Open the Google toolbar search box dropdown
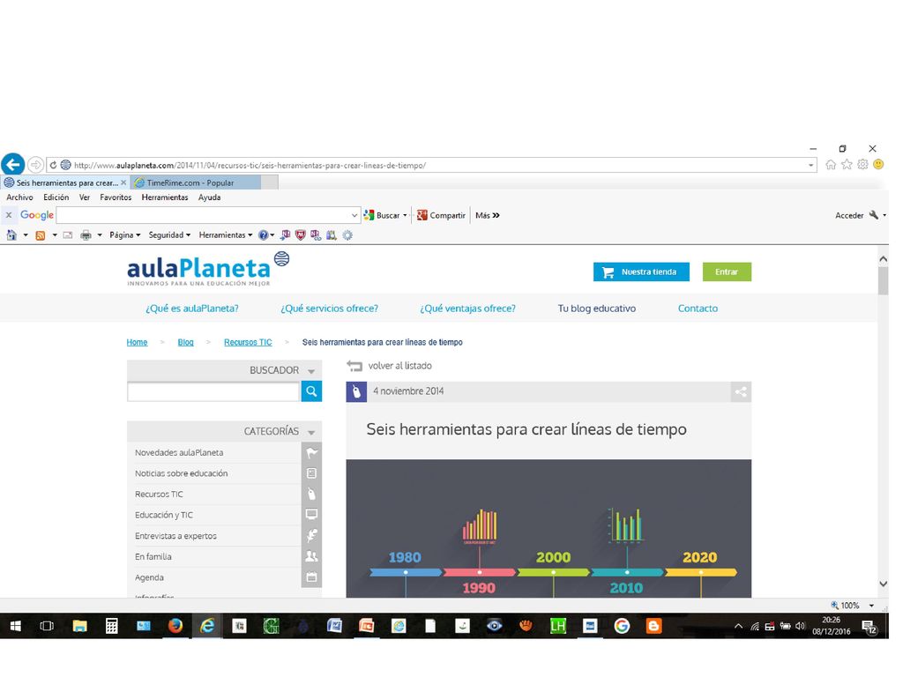 (354, 215)
